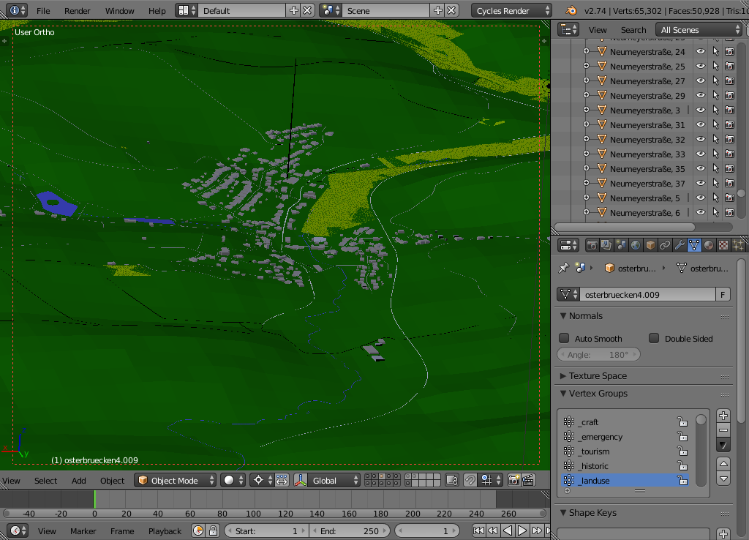The height and width of the screenshot is (540, 749).
Task: Hide Neumeyerstraße, 24 using eye icon
Action: point(701,52)
